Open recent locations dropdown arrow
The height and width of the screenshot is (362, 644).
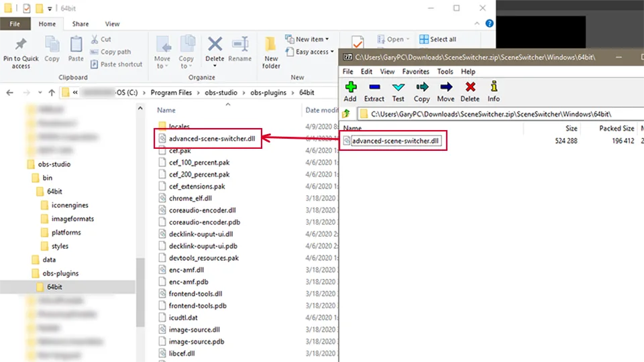coord(40,93)
